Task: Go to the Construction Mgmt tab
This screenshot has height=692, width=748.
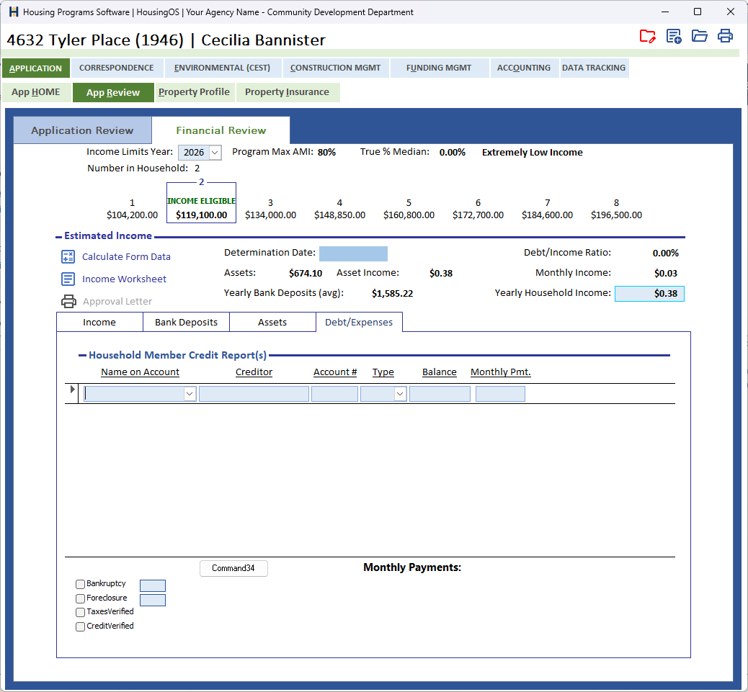Action: (x=335, y=68)
